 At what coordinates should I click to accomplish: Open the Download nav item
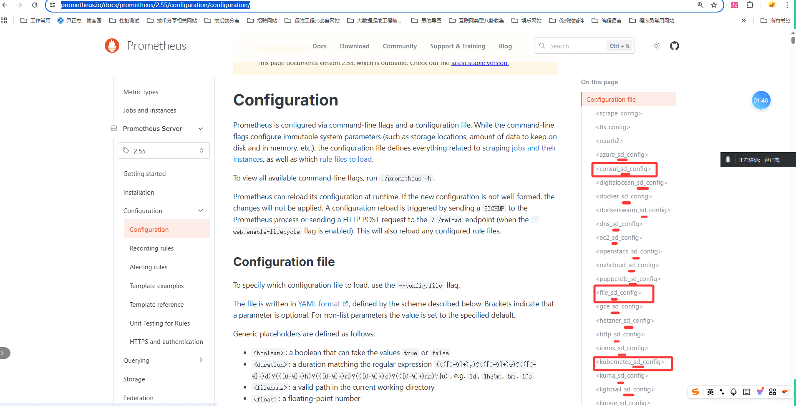click(355, 46)
